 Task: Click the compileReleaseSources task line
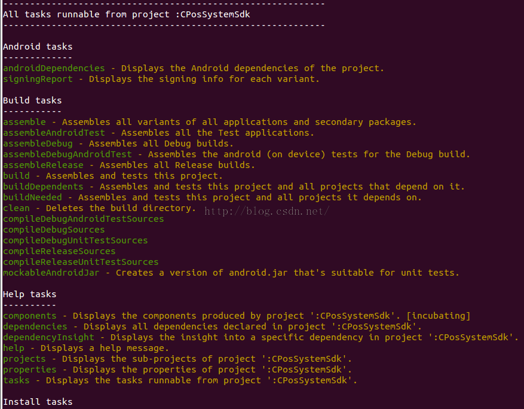pyautogui.click(x=59, y=251)
